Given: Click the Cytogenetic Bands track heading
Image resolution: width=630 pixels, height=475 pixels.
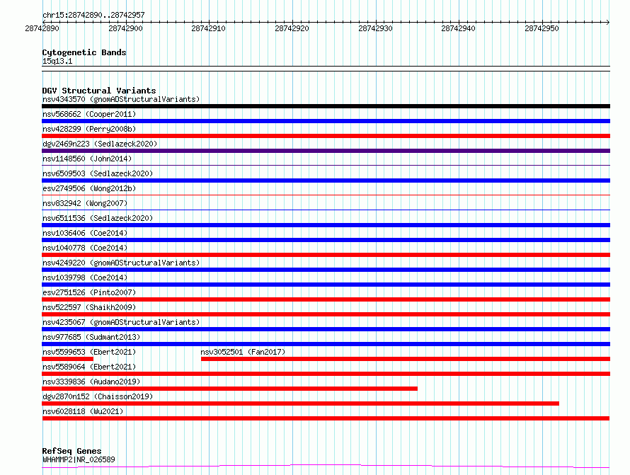Looking at the screenshot, I should (x=84, y=52).
